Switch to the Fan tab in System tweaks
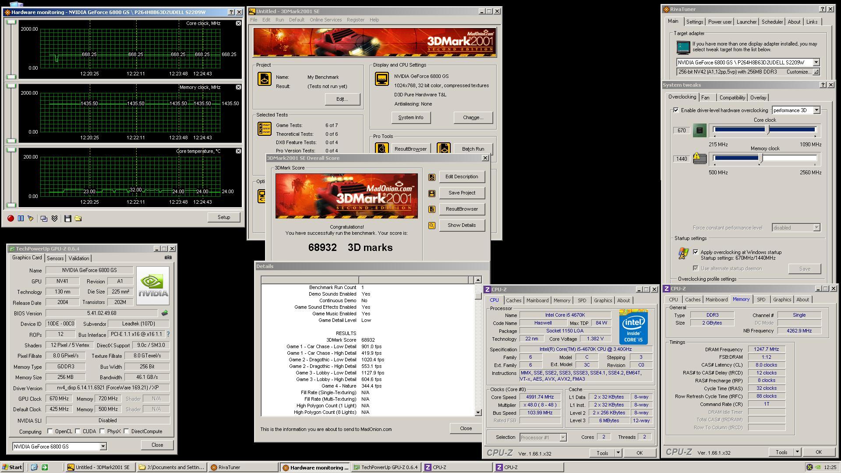This screenshot has width=841, height=473. point(705,98)
